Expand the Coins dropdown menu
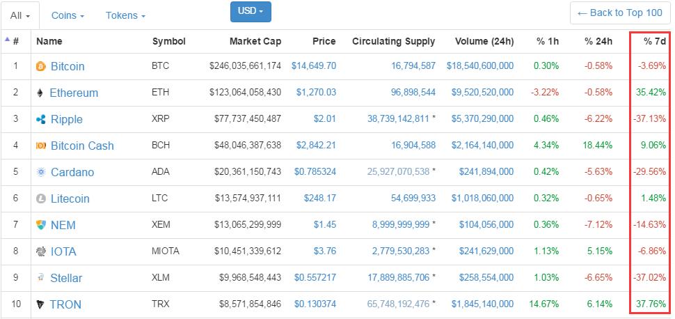Image resolution: width=675 pixels, height=319 pixels. pyautogui.click(x=68, y=15)
